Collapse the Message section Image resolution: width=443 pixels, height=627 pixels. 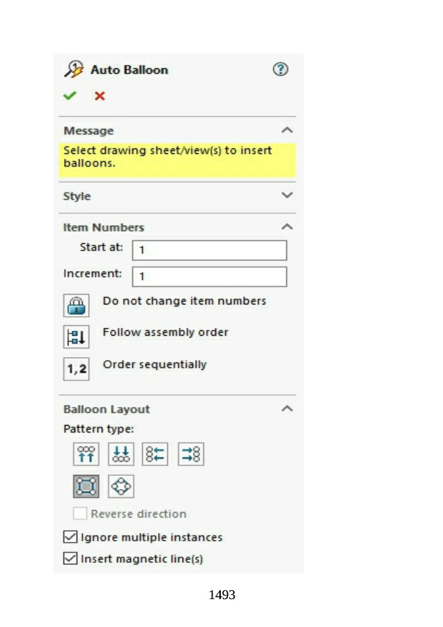tap(286, 130)
